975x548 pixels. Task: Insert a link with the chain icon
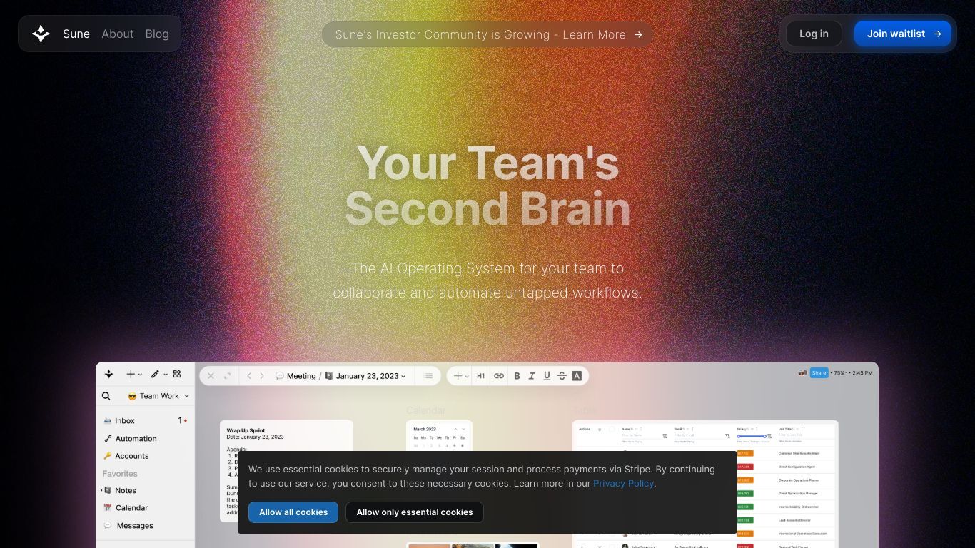coord(499,376)
